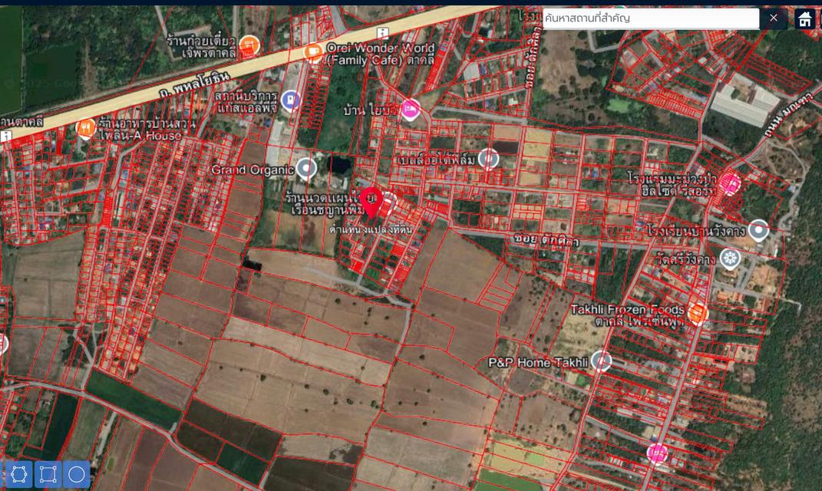Screen dimensions: 822x491
Task: Open the pink lodging marker near บ้าน ไอบัว
Action: pos(411,110)
